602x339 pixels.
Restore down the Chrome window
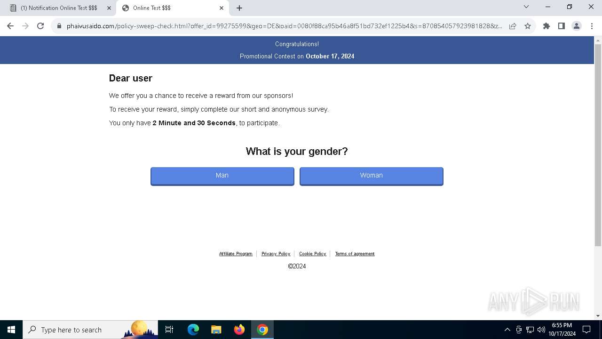570,7
